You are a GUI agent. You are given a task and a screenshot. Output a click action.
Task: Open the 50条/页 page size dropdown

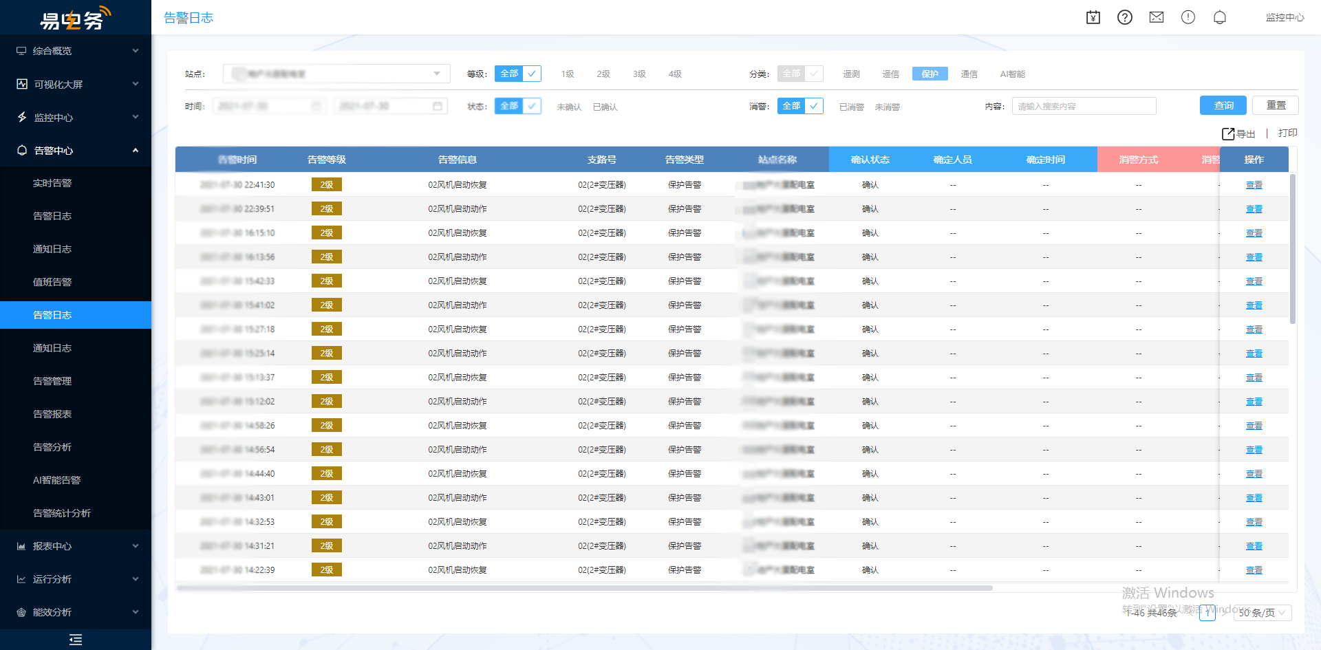[1262, 613]
